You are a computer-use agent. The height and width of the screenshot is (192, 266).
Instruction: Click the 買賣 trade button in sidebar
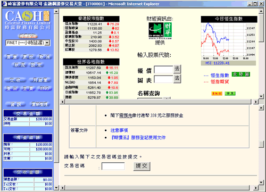[12, 57]
